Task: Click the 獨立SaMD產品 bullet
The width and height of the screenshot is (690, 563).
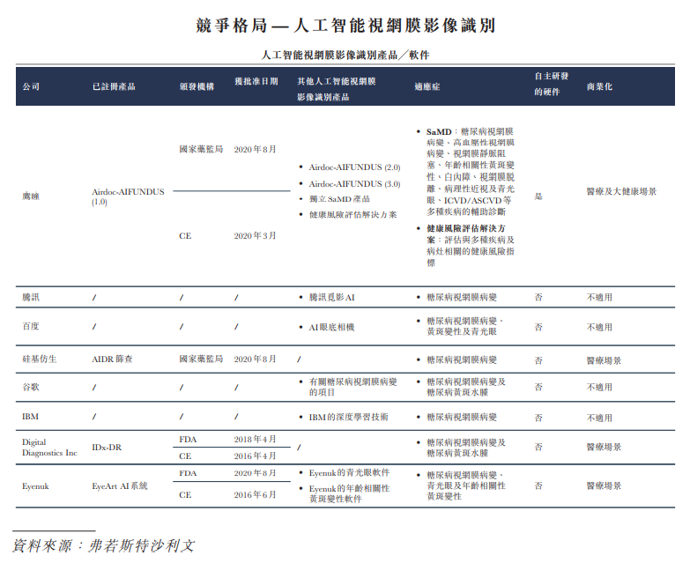Action: (339, 199)
